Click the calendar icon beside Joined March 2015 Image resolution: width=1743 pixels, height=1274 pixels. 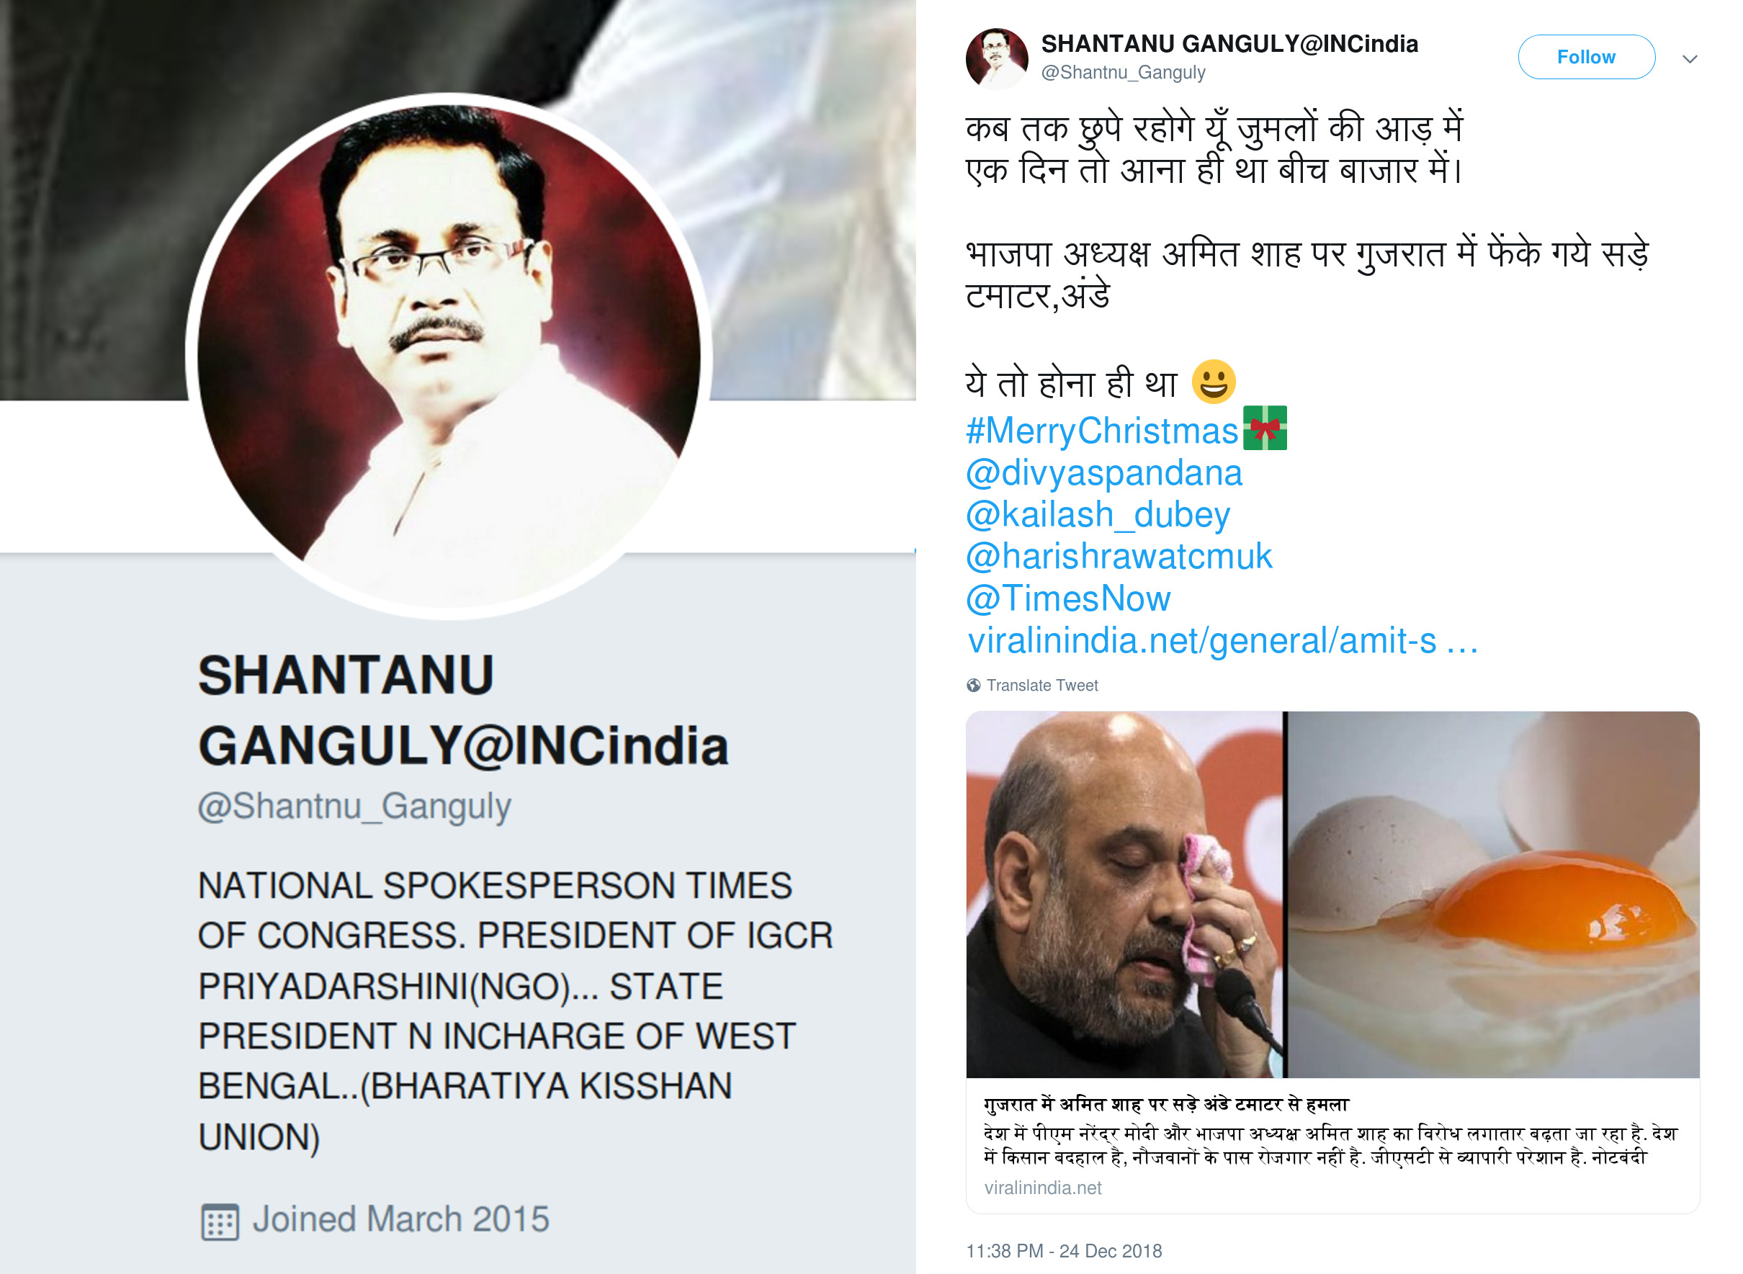coord(220,1221)
